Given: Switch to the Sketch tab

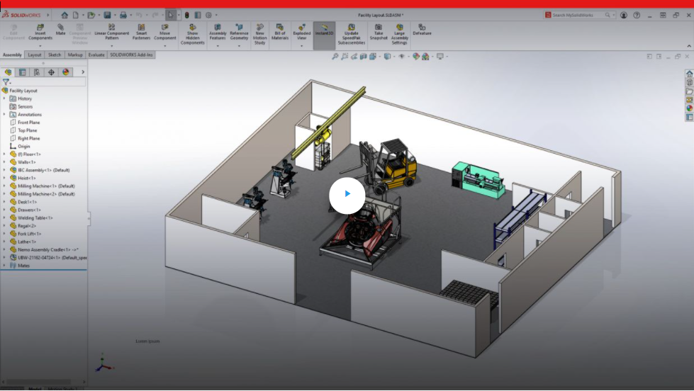Looking at the screenshot, I should pos(55,55).
